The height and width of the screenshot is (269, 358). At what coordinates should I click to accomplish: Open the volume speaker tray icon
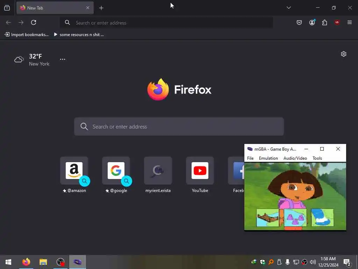coord(313,262)
